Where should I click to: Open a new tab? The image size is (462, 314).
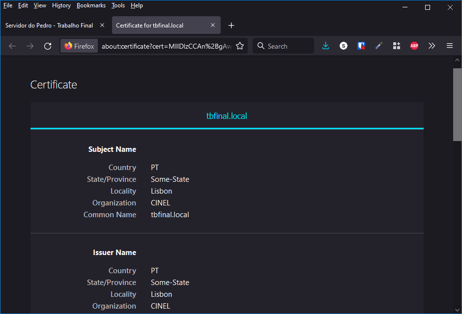[x=231, y=25]
